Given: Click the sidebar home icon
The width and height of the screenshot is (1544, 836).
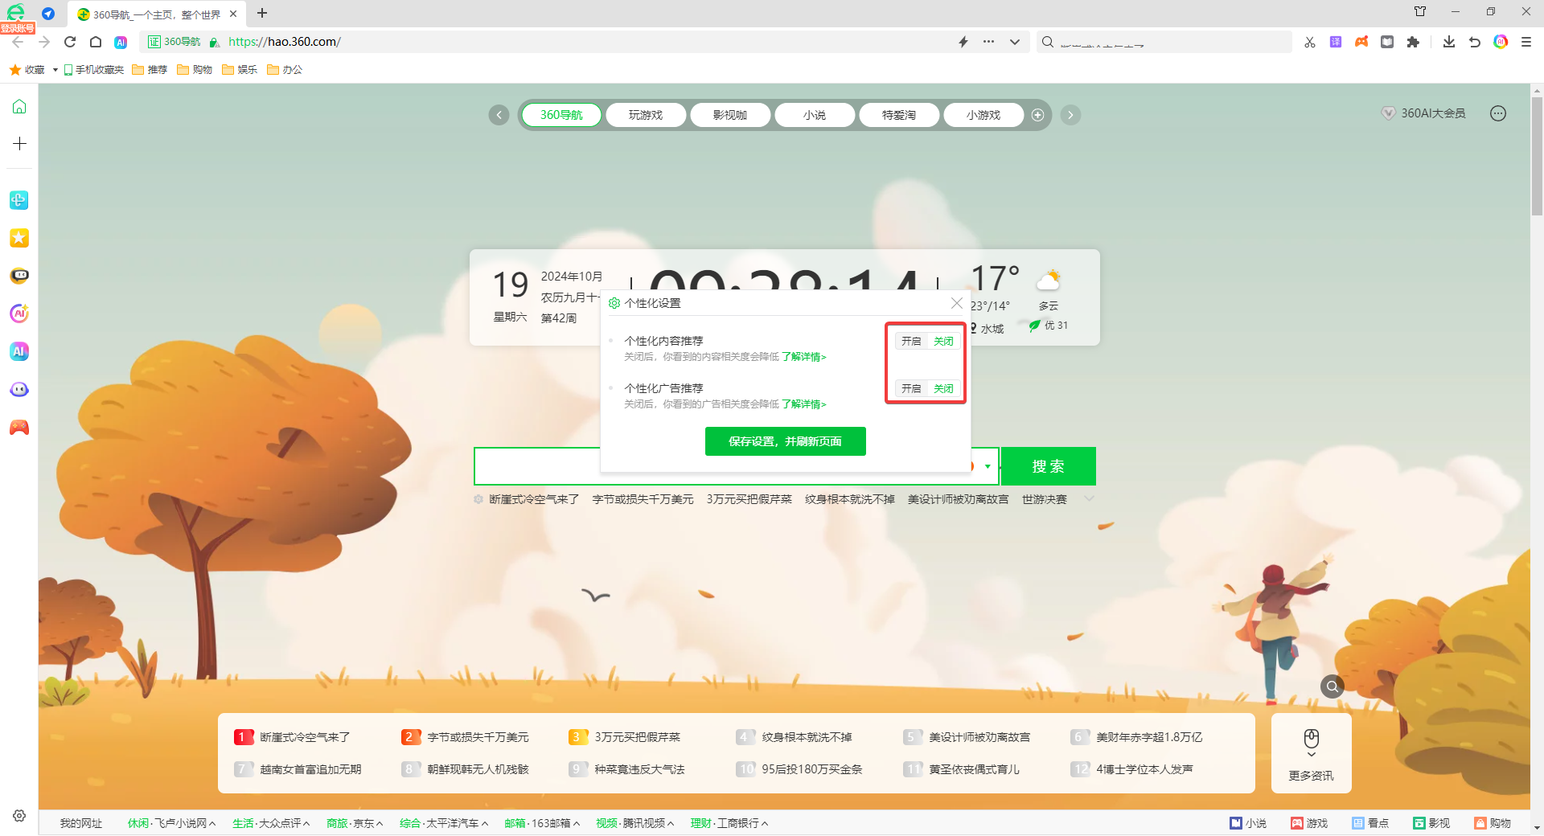Looking at the screenshot, I should point(19,106).
